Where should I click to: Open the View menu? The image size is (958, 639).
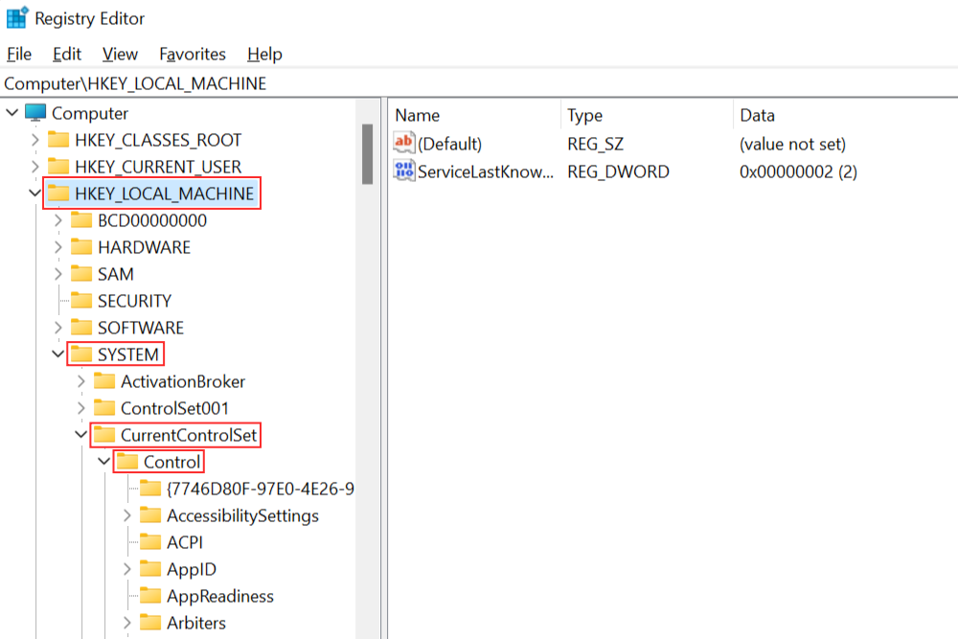pos(119,54)
